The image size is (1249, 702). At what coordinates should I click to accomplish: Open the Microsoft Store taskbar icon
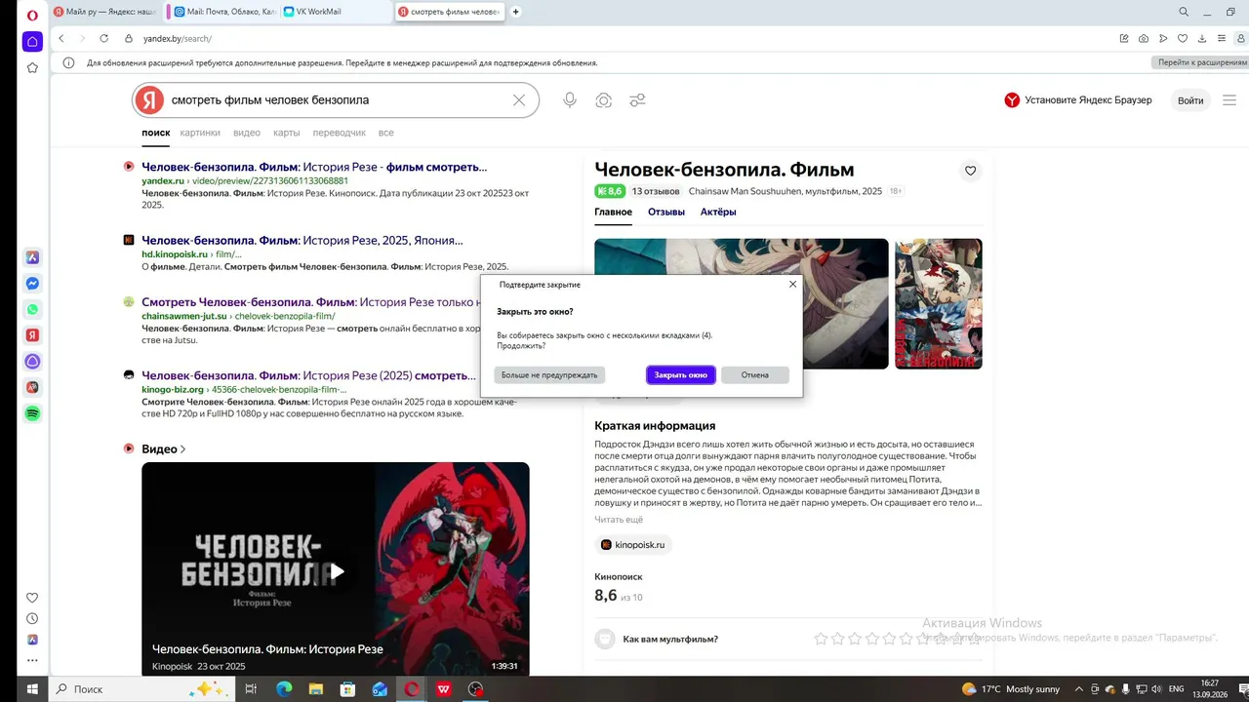click(x=347, y=689)
